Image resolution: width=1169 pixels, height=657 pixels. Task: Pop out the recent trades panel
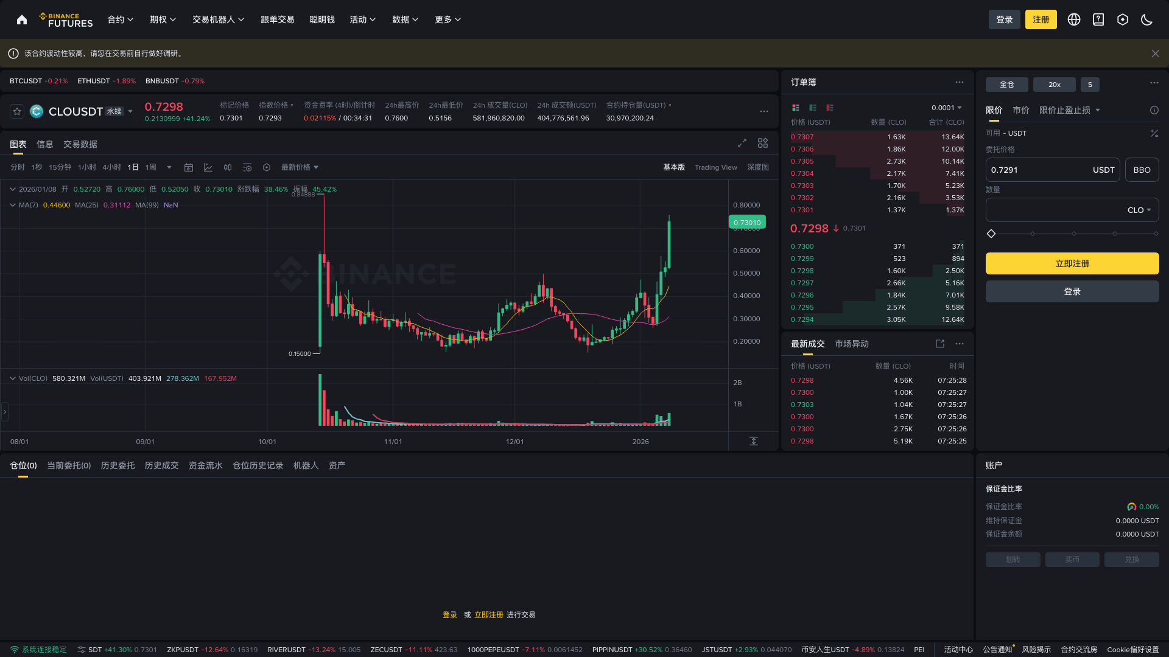click(x=940, y=344)
